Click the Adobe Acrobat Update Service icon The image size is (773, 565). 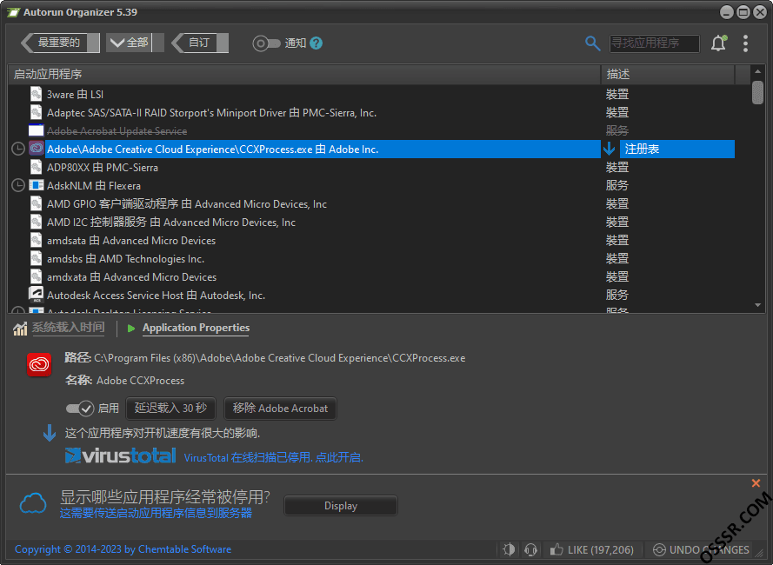tap(36, 130)
